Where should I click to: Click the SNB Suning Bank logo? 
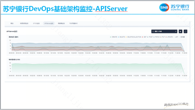point(174,8)
